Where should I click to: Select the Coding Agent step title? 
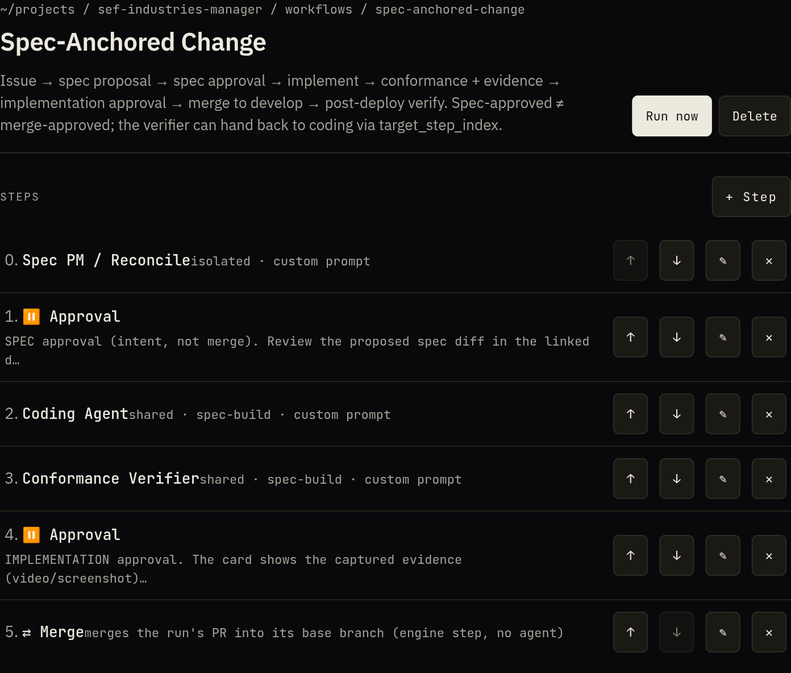(76, 414)
